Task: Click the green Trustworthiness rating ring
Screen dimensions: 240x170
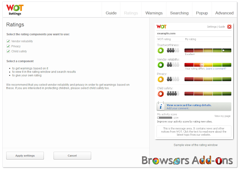Action: (x=160, y=50)
